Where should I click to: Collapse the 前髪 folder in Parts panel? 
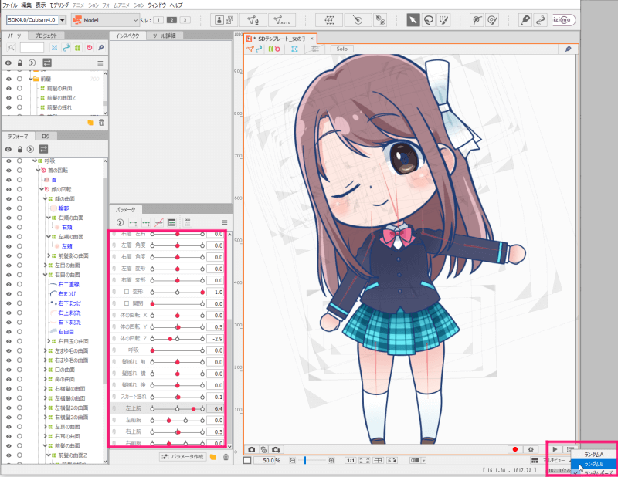point(30,79)
